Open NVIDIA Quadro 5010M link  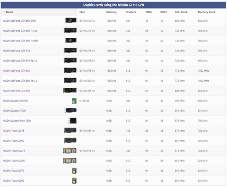(15, 101)
